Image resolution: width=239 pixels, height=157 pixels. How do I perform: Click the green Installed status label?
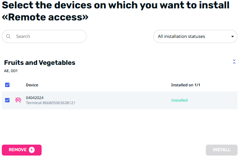coord(180,100)
